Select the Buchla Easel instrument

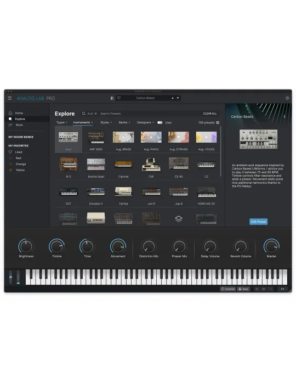[x=96, y=167]
